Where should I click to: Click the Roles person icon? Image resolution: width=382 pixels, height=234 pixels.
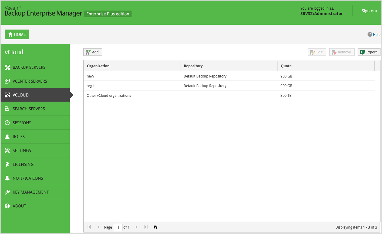tap(7, 137)
